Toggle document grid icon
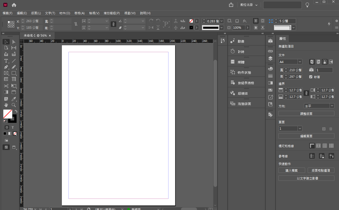This screenshot has width=339, height=210. click(325, 146)
